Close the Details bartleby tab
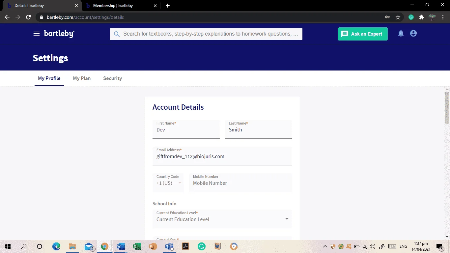 (x=76, y=6)
